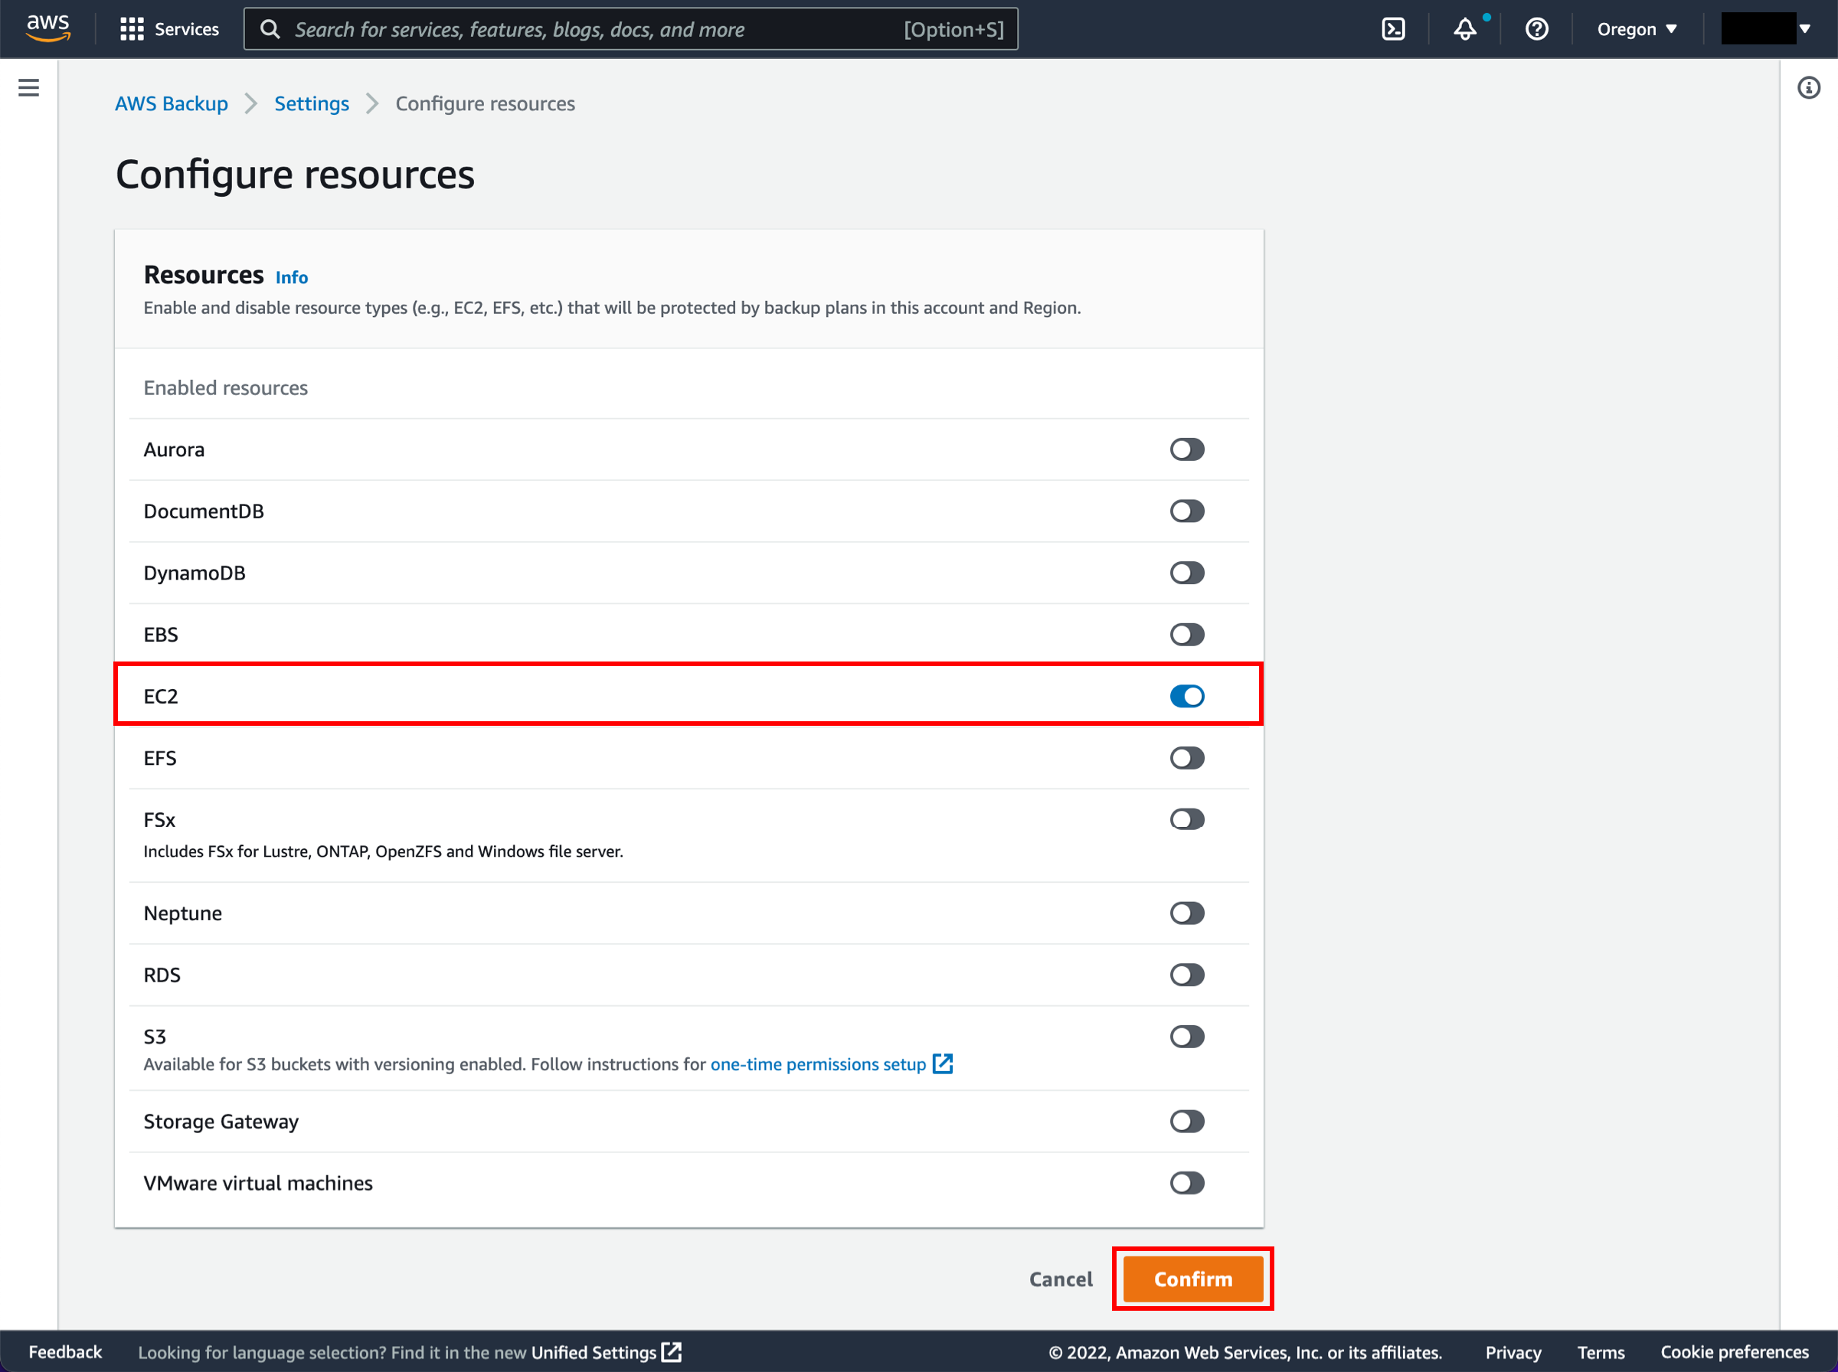
Task: Open the Terms footer link
Action: 1601,1352
